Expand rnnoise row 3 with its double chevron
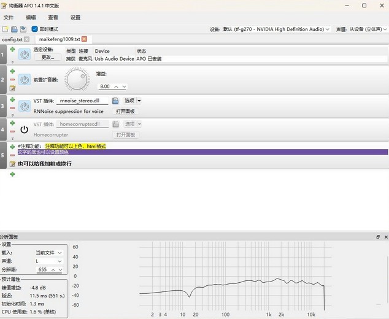Screen dimensions: 389x319 (x=12, y=115)
